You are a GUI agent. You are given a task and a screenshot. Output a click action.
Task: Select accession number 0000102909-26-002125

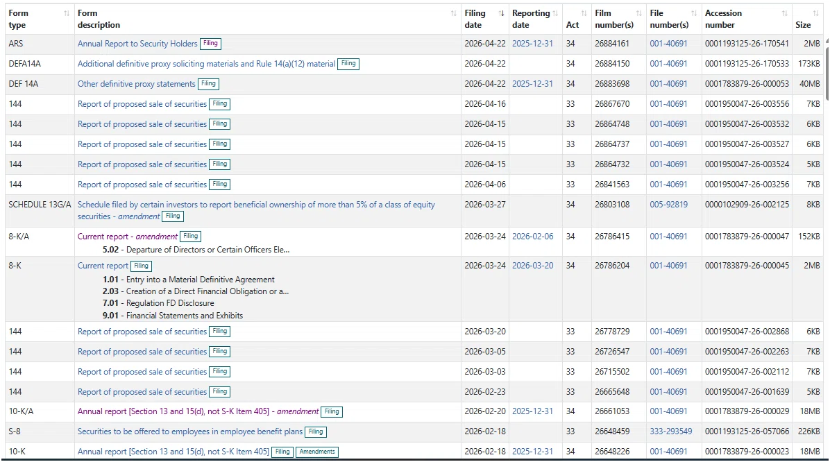coord(747,204)
